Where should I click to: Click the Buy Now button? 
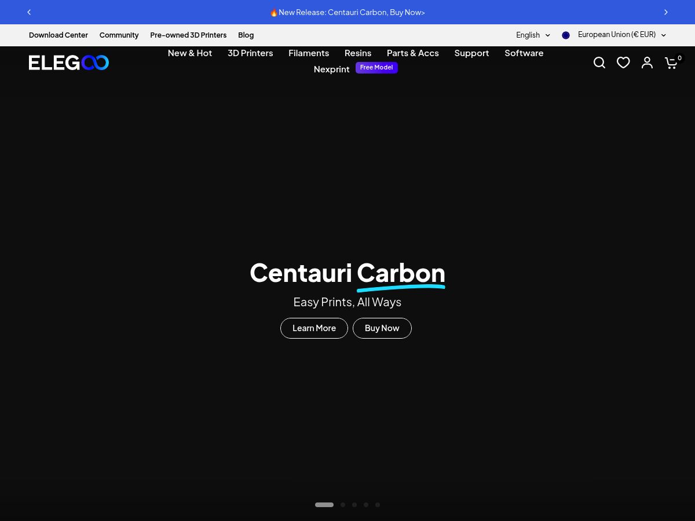click(x=382, y=328)
